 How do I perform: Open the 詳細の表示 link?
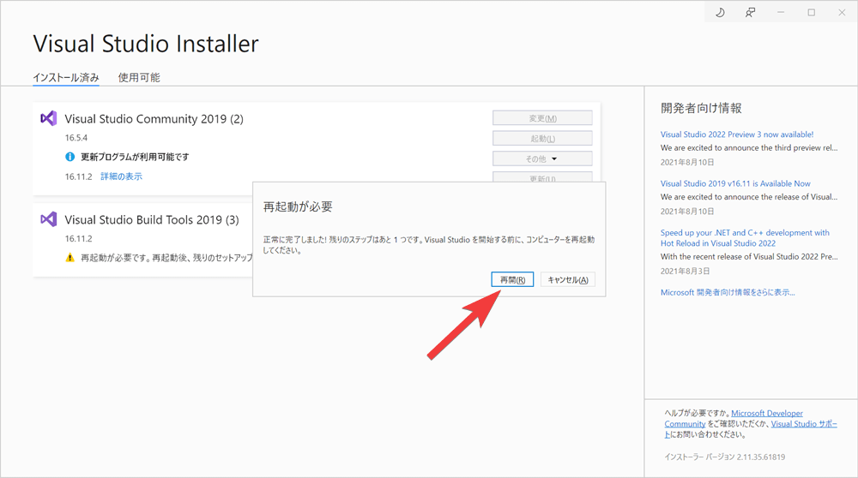121,176
